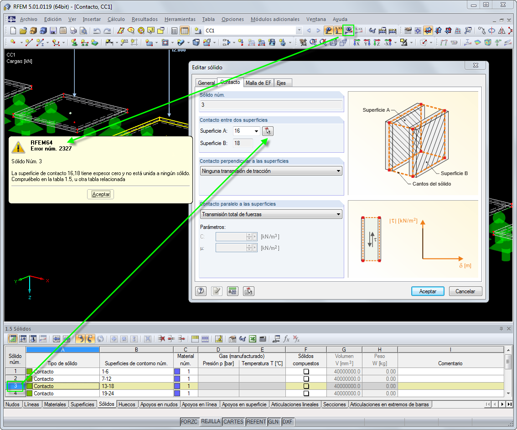The width and height of the screenshot is (517, 430).
Task: Close the Editar sólido dialog
Action: (x=476, y=65)
